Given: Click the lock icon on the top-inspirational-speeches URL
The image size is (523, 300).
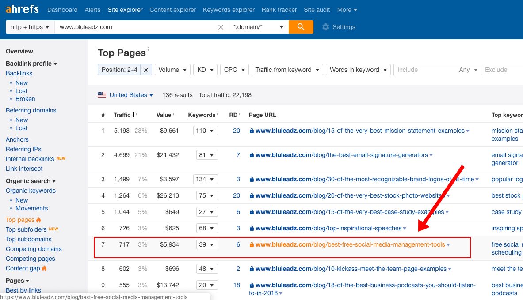Looking at the screenshot, I should click(252, 229).
